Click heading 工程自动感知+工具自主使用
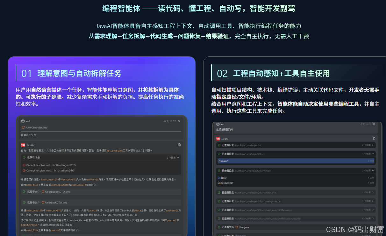Image resolution: width=386 pixels, height=236 pixels. coord(281,73)
